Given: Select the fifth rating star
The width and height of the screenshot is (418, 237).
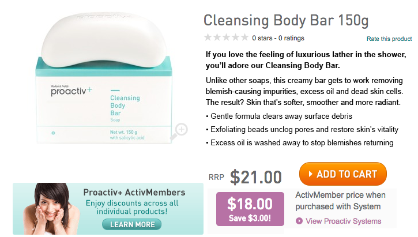Looking at the screenshot, I should [244, 37].
